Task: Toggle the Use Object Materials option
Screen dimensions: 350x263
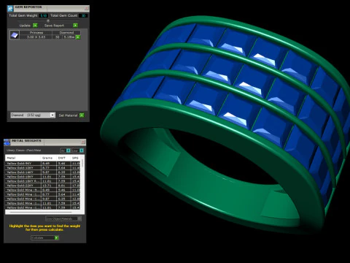Action: click(63, 218)
